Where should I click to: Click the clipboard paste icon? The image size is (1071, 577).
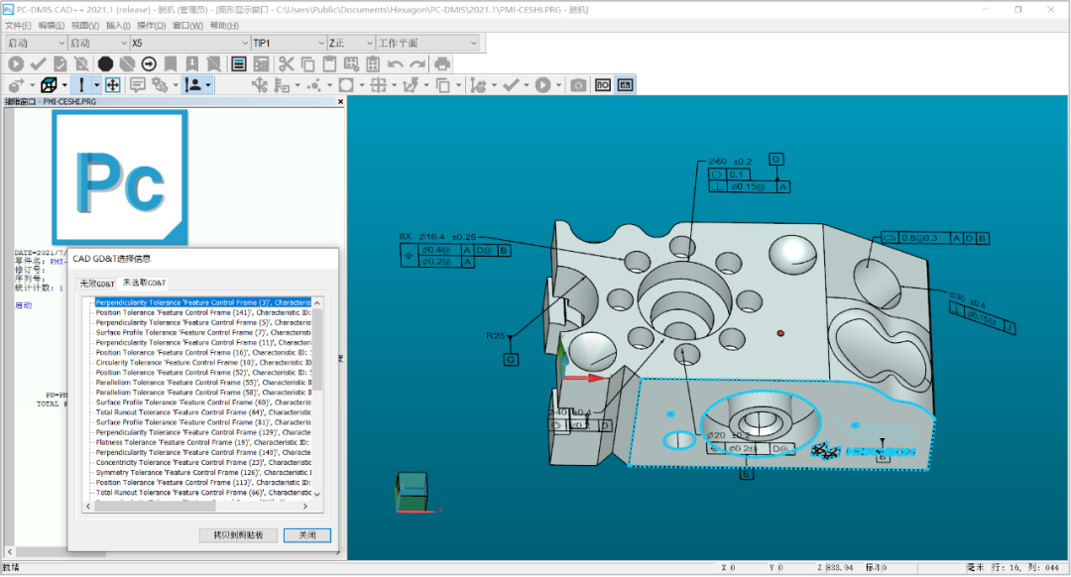(x=329, y=64)
